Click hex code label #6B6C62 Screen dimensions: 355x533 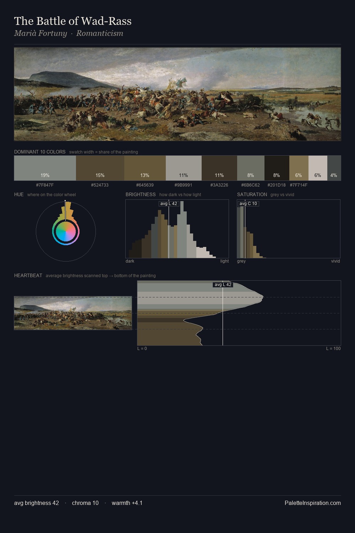pos(251,185)
